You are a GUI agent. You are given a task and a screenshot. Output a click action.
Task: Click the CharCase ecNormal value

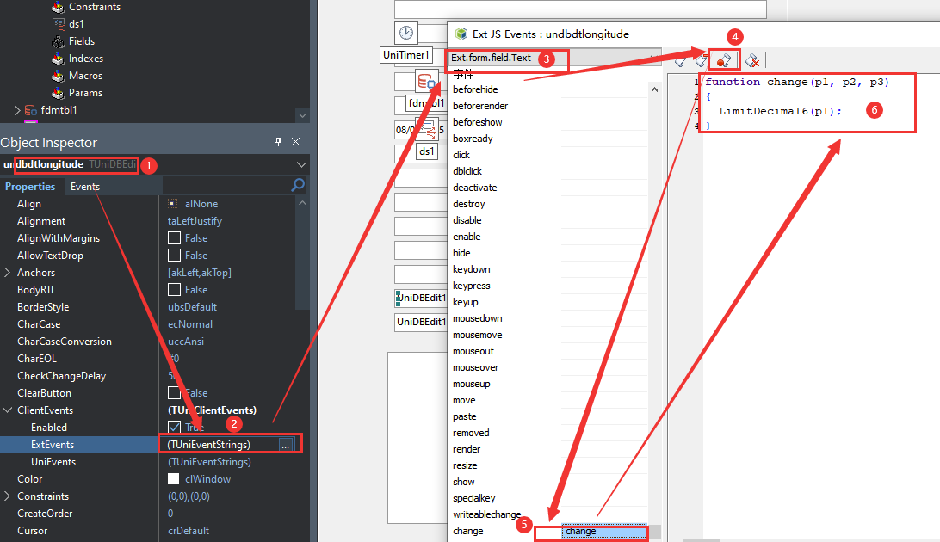pos(190,324)
